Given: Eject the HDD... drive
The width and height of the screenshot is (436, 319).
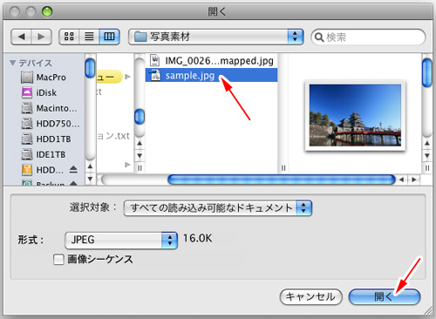Looking at the screenshot, I should (x=73, y=170).
